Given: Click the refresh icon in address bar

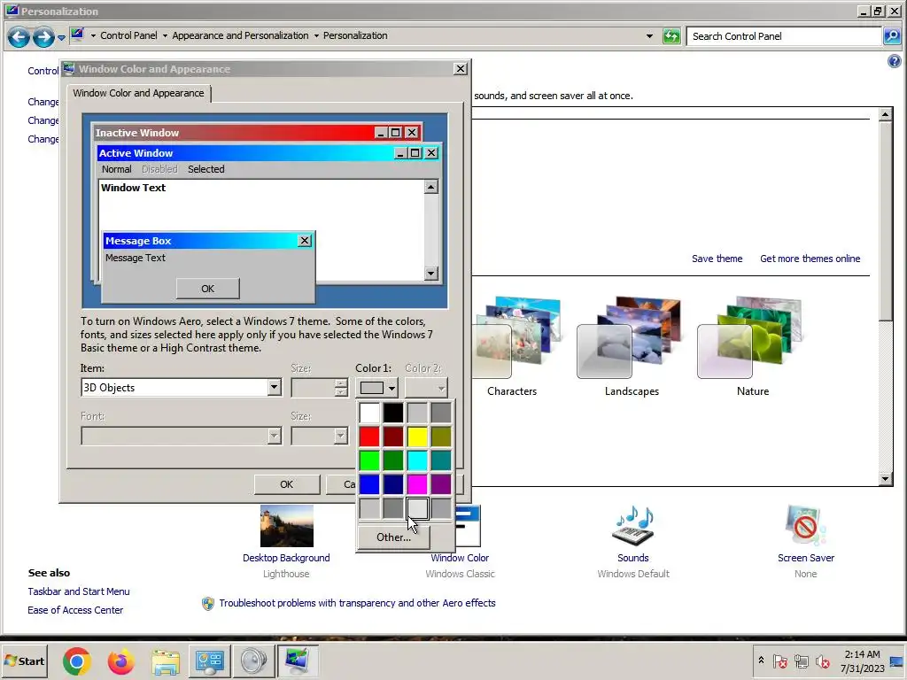Looking at the screenshot, I should click(671, 36).
